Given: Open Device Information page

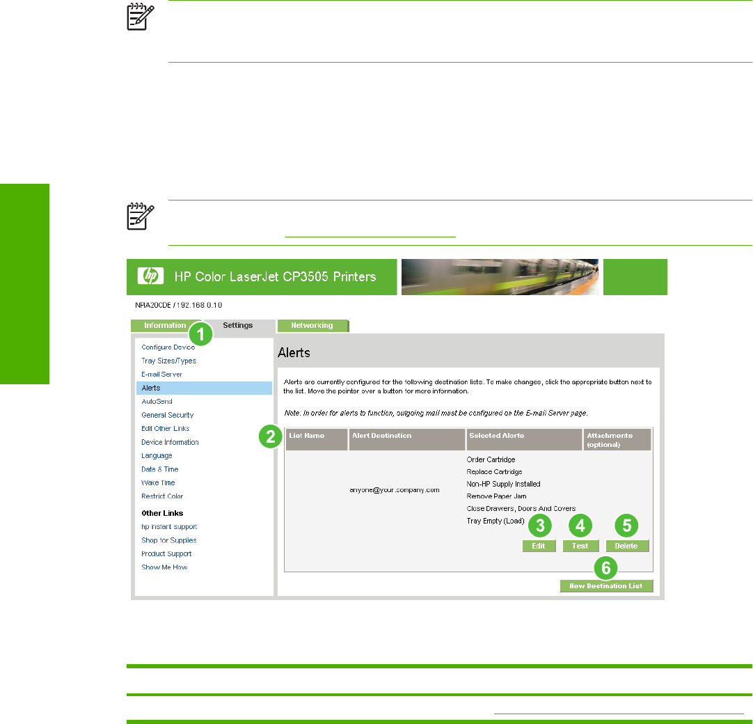Looking at the screenshot, I should click(x=170, y=442).
